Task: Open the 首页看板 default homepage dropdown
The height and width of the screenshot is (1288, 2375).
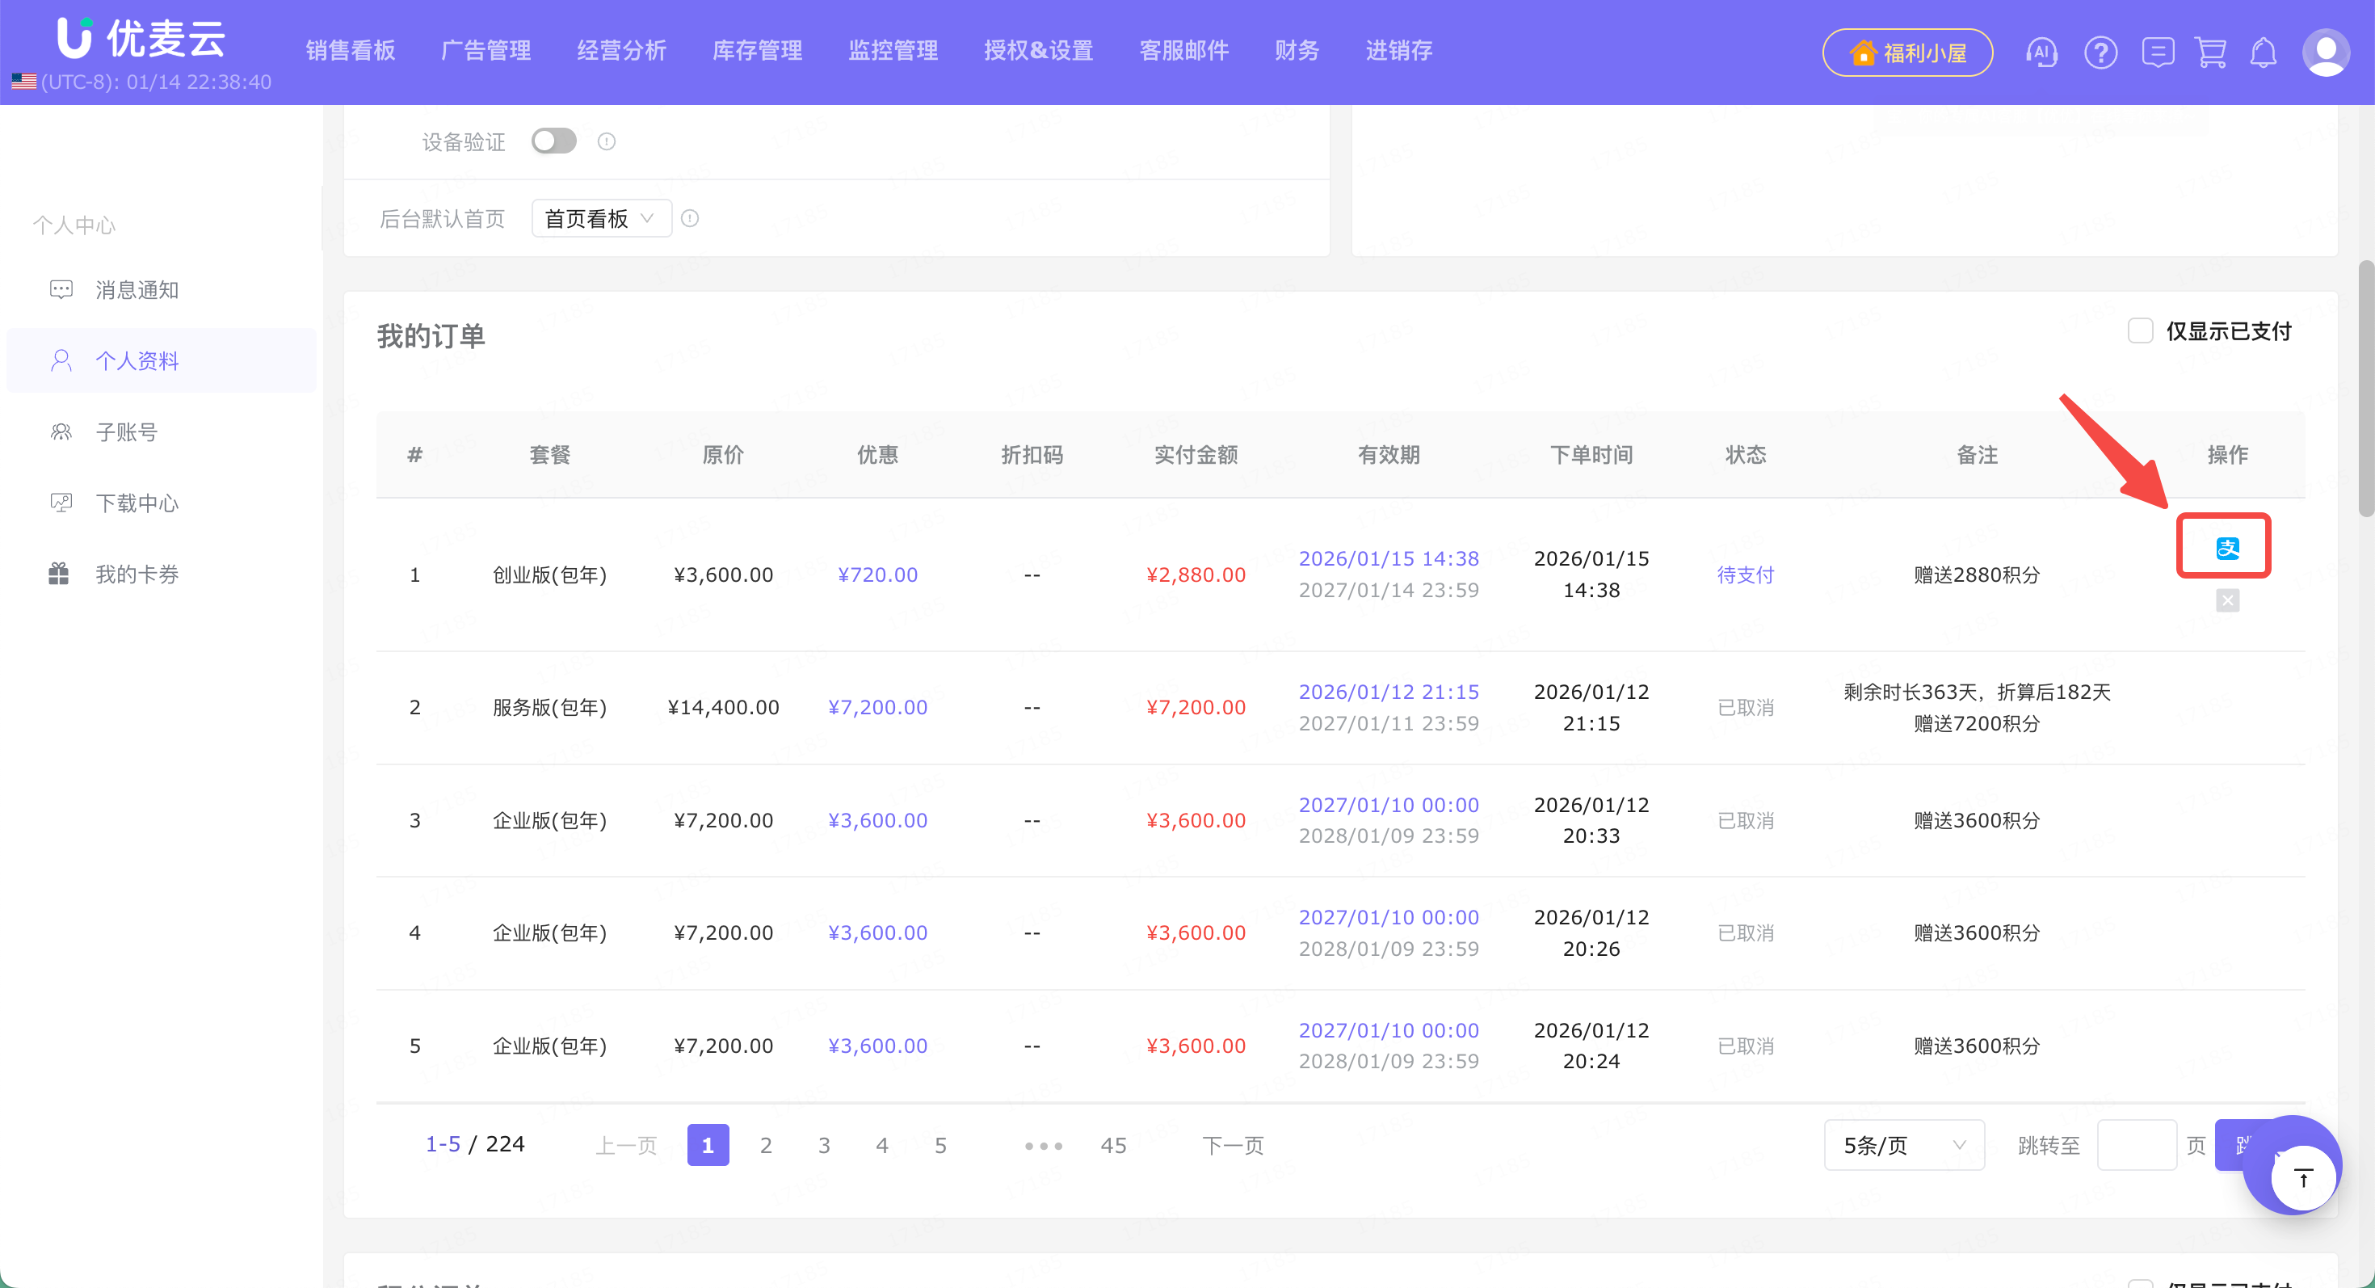Action: tap(600, 218)
